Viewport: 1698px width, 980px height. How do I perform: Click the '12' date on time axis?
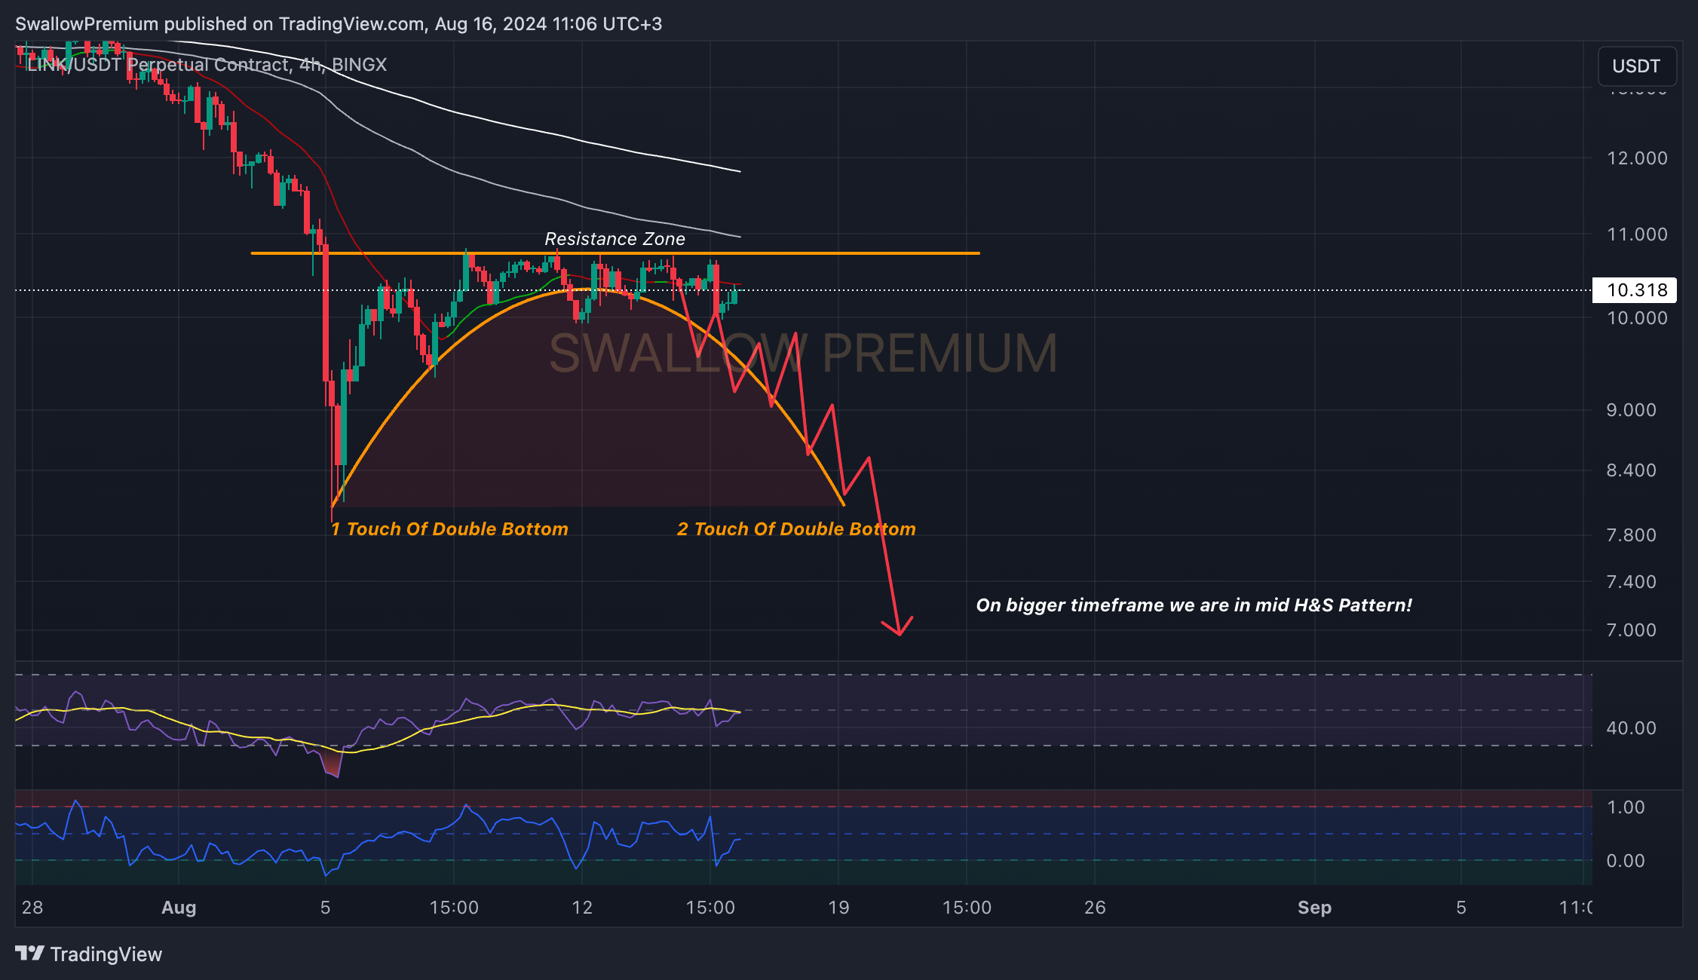tap(582, 908)
